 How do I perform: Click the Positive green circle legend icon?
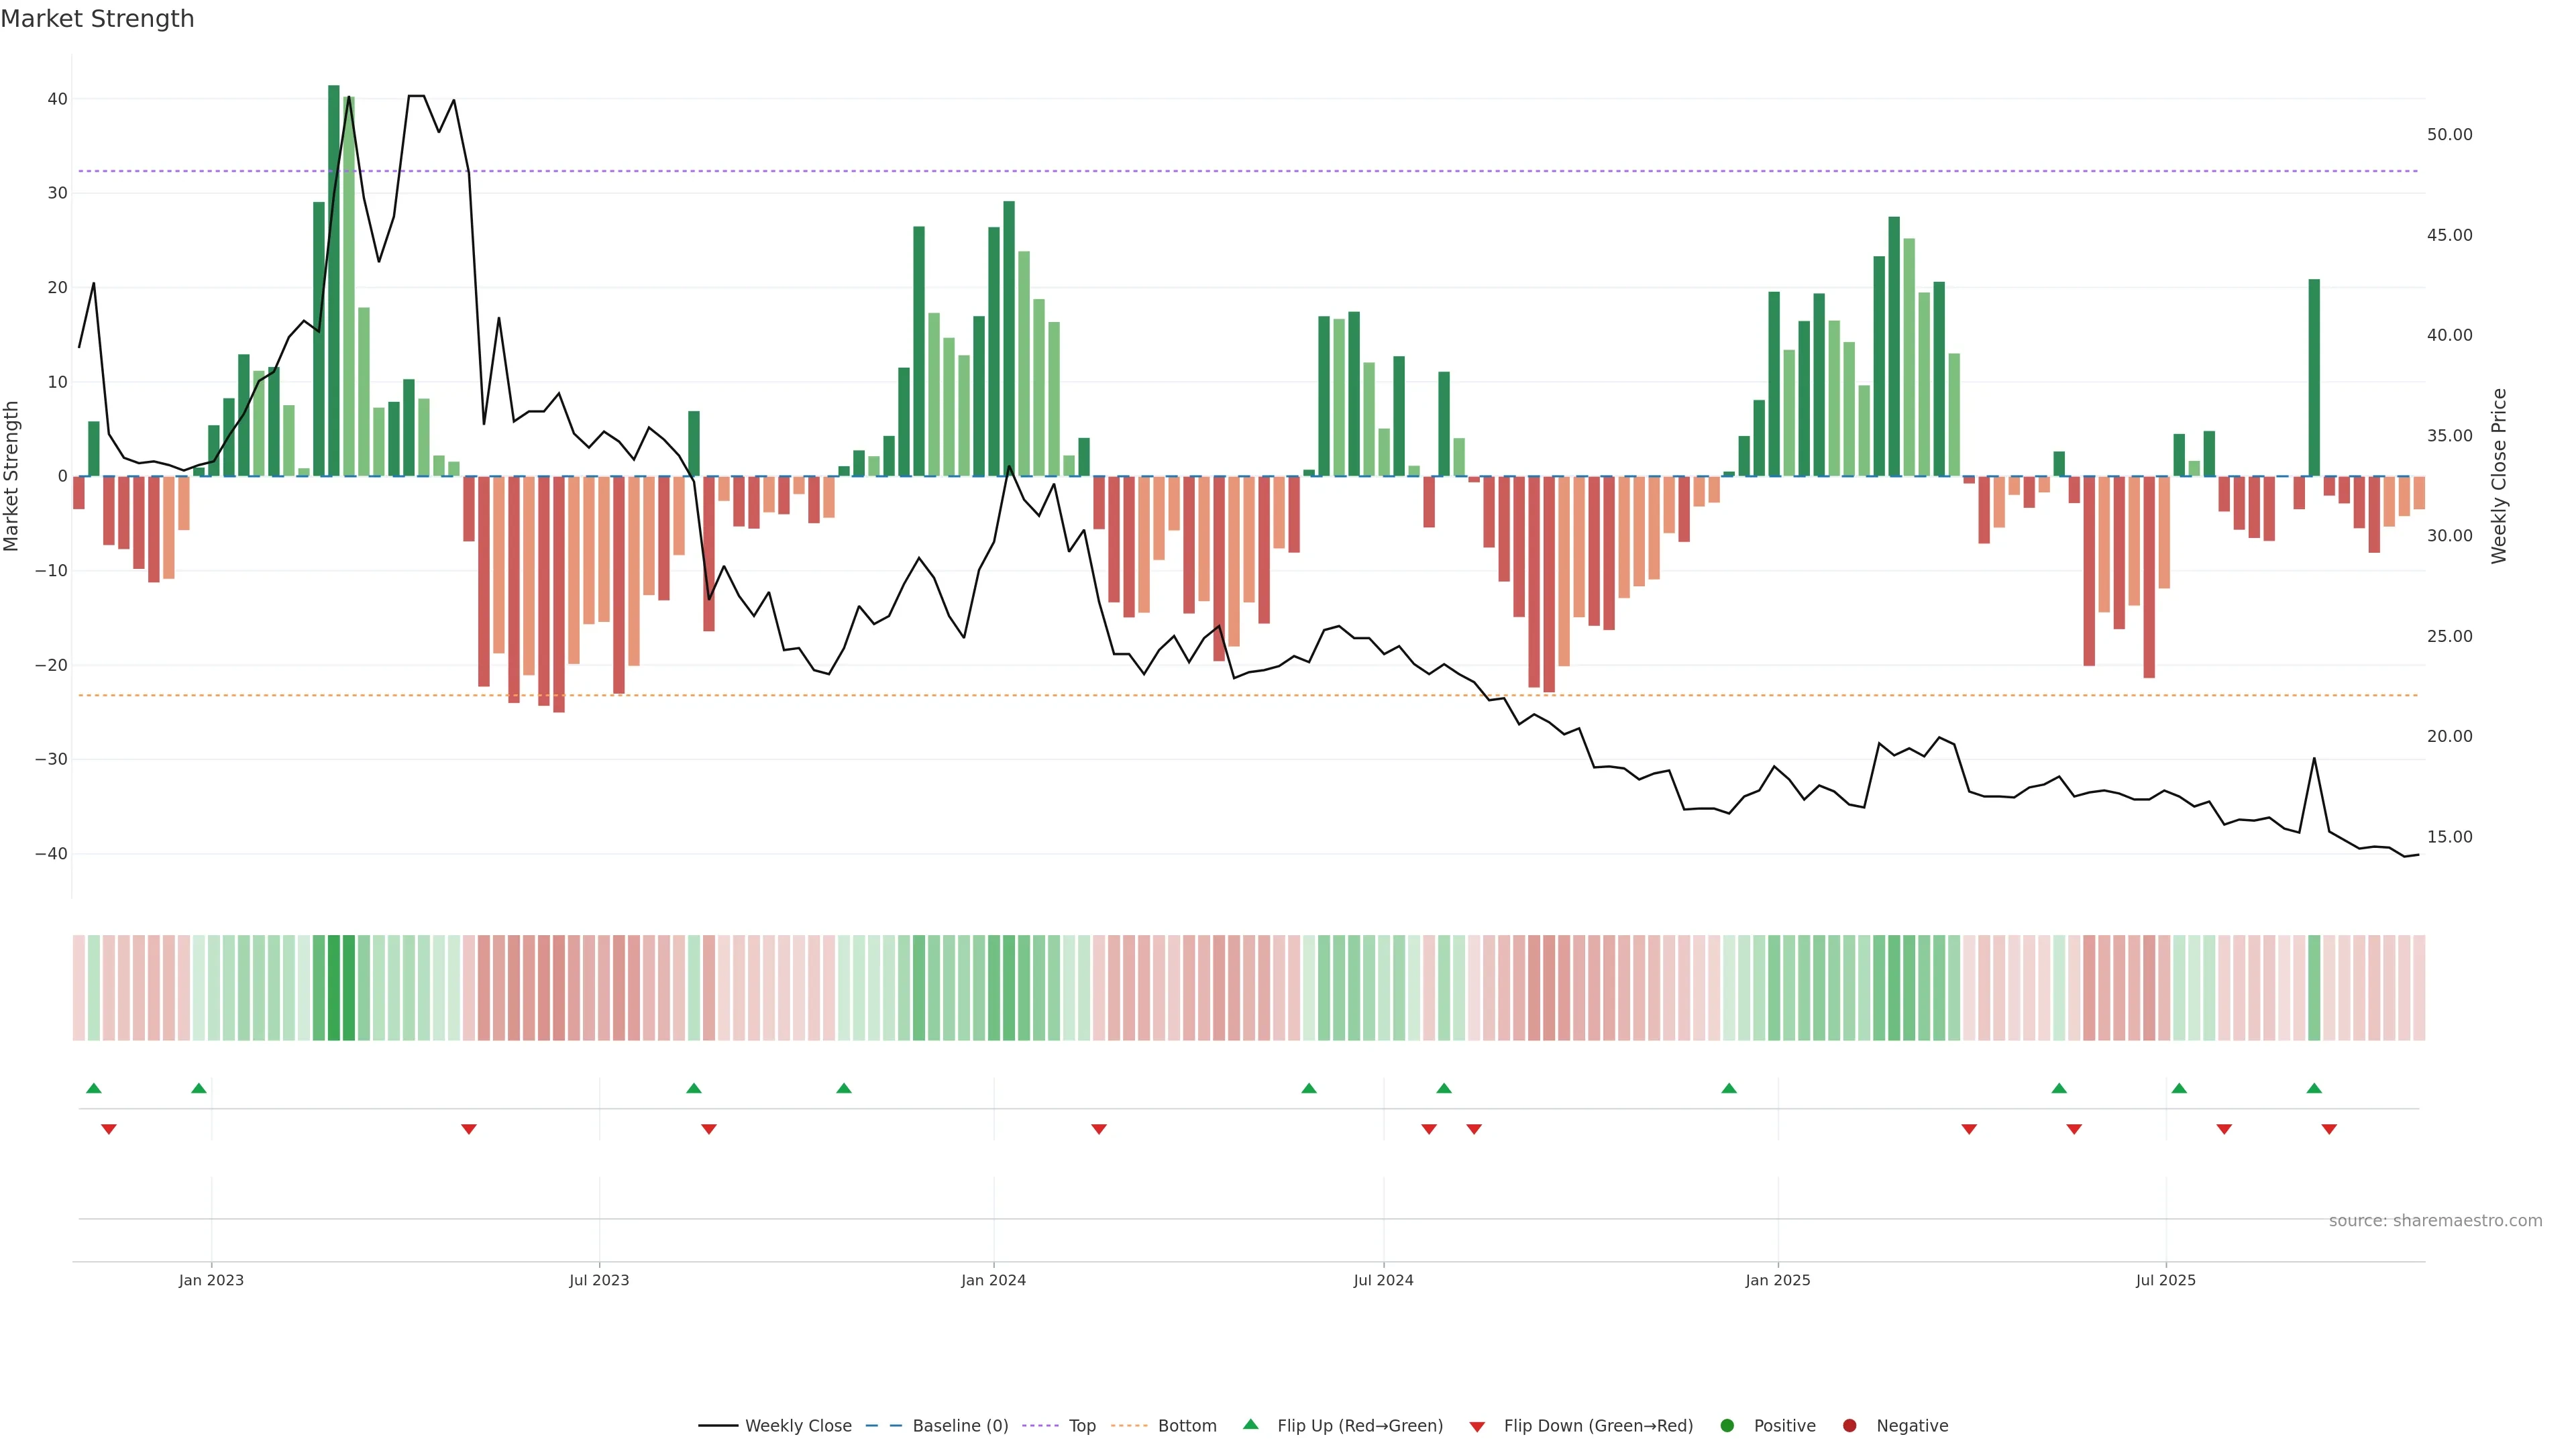(x=1727, y=1426)
